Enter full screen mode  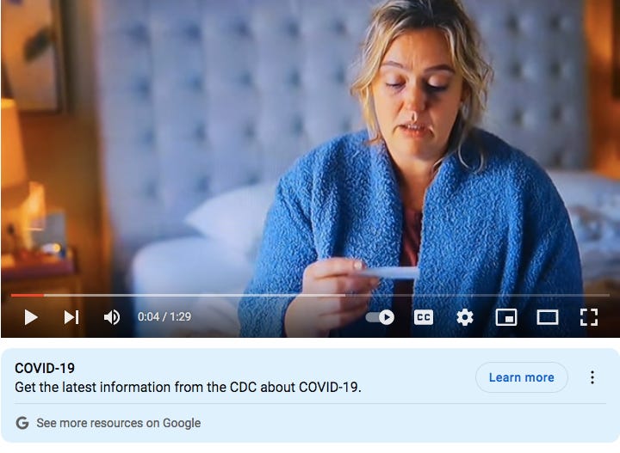(589, 317)
